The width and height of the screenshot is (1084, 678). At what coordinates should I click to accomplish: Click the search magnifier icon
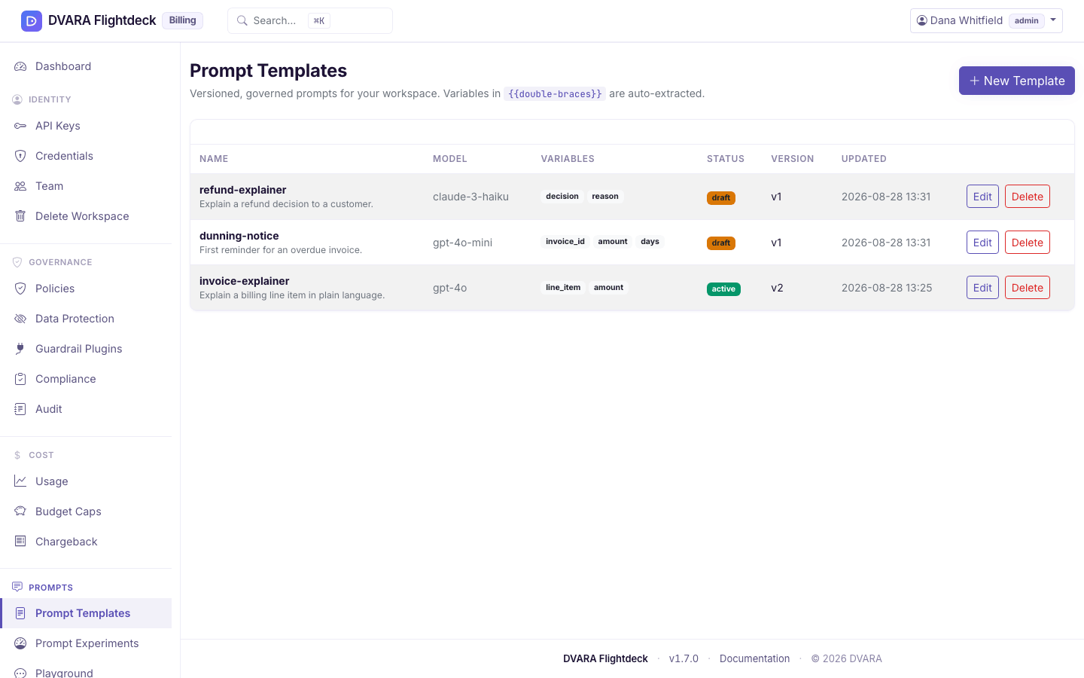click(242, 20)
